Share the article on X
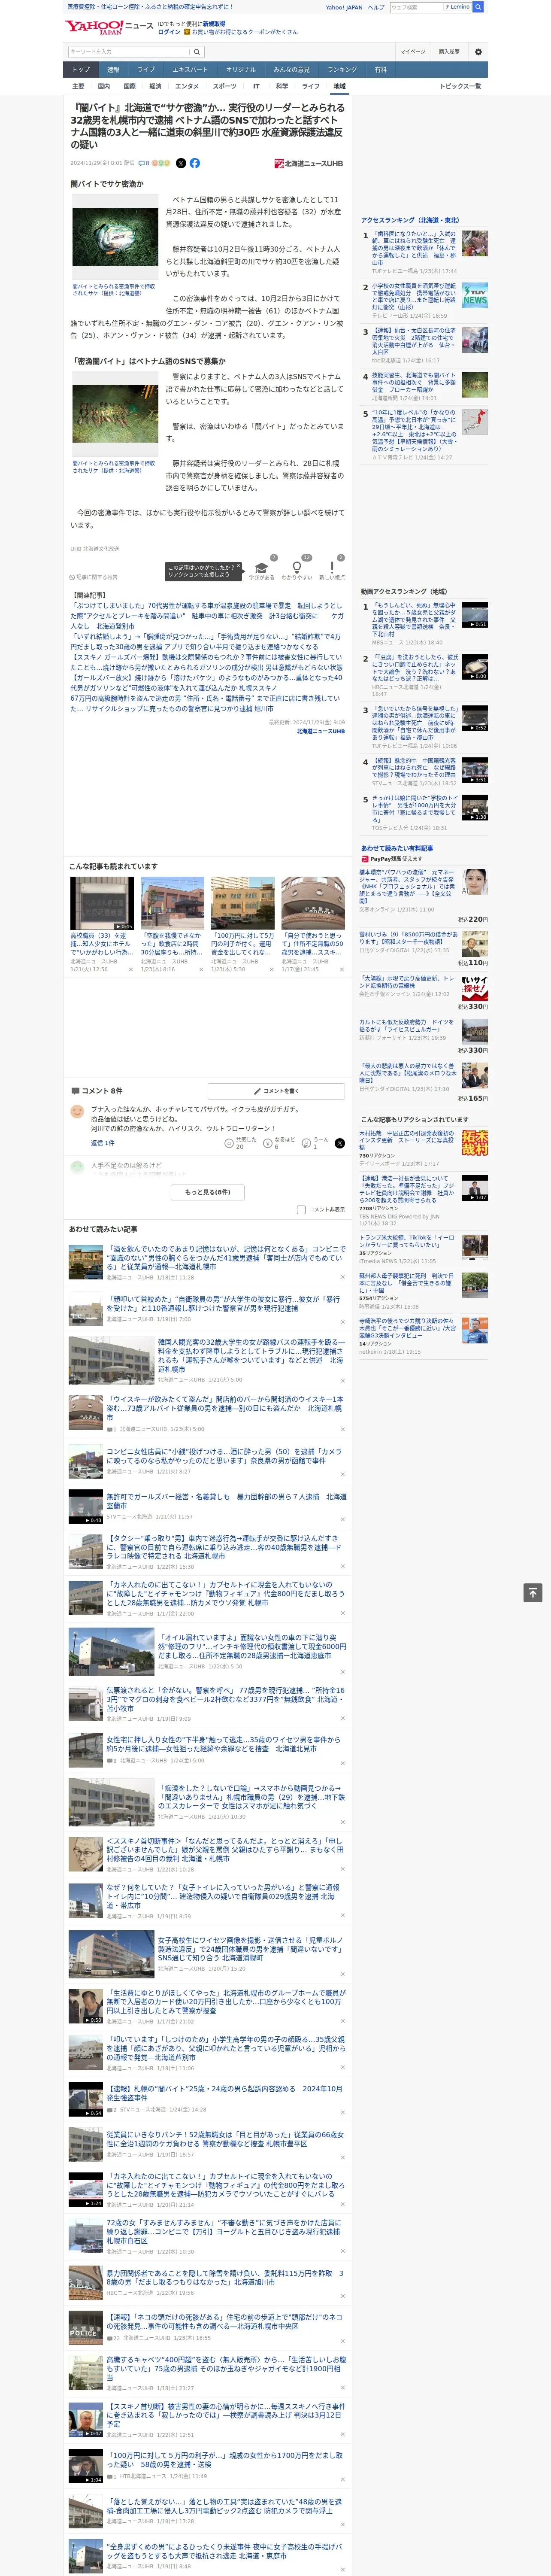 pyautogui.click(x=181, y=163)
